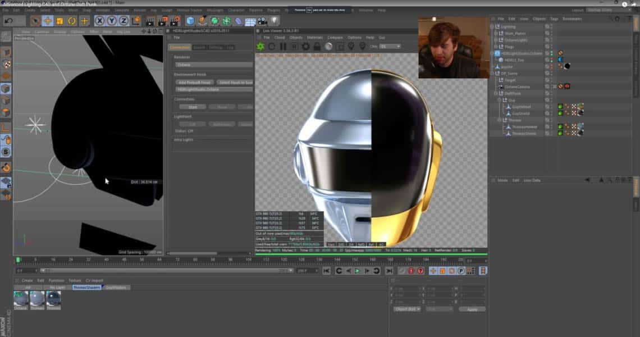Click the Start connection button
This screenshot has height=337, width=640.
click(x=193, y=107)
